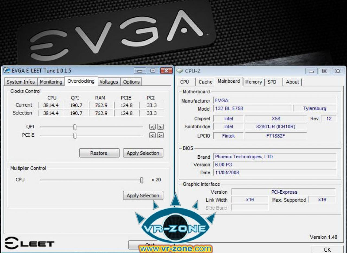Apply Selection under Multiplier Control
Screen dimensions: 347x253
point(143,196)
